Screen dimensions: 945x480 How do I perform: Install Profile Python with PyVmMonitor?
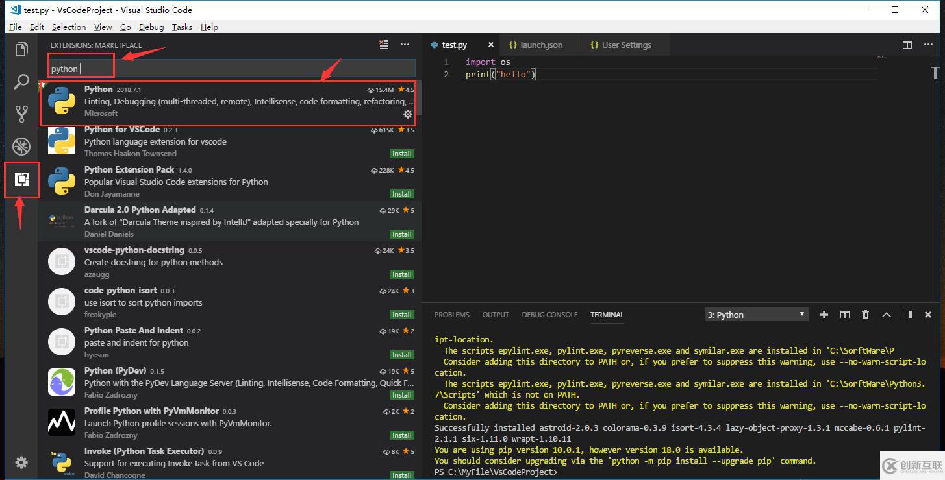point(402,435)
